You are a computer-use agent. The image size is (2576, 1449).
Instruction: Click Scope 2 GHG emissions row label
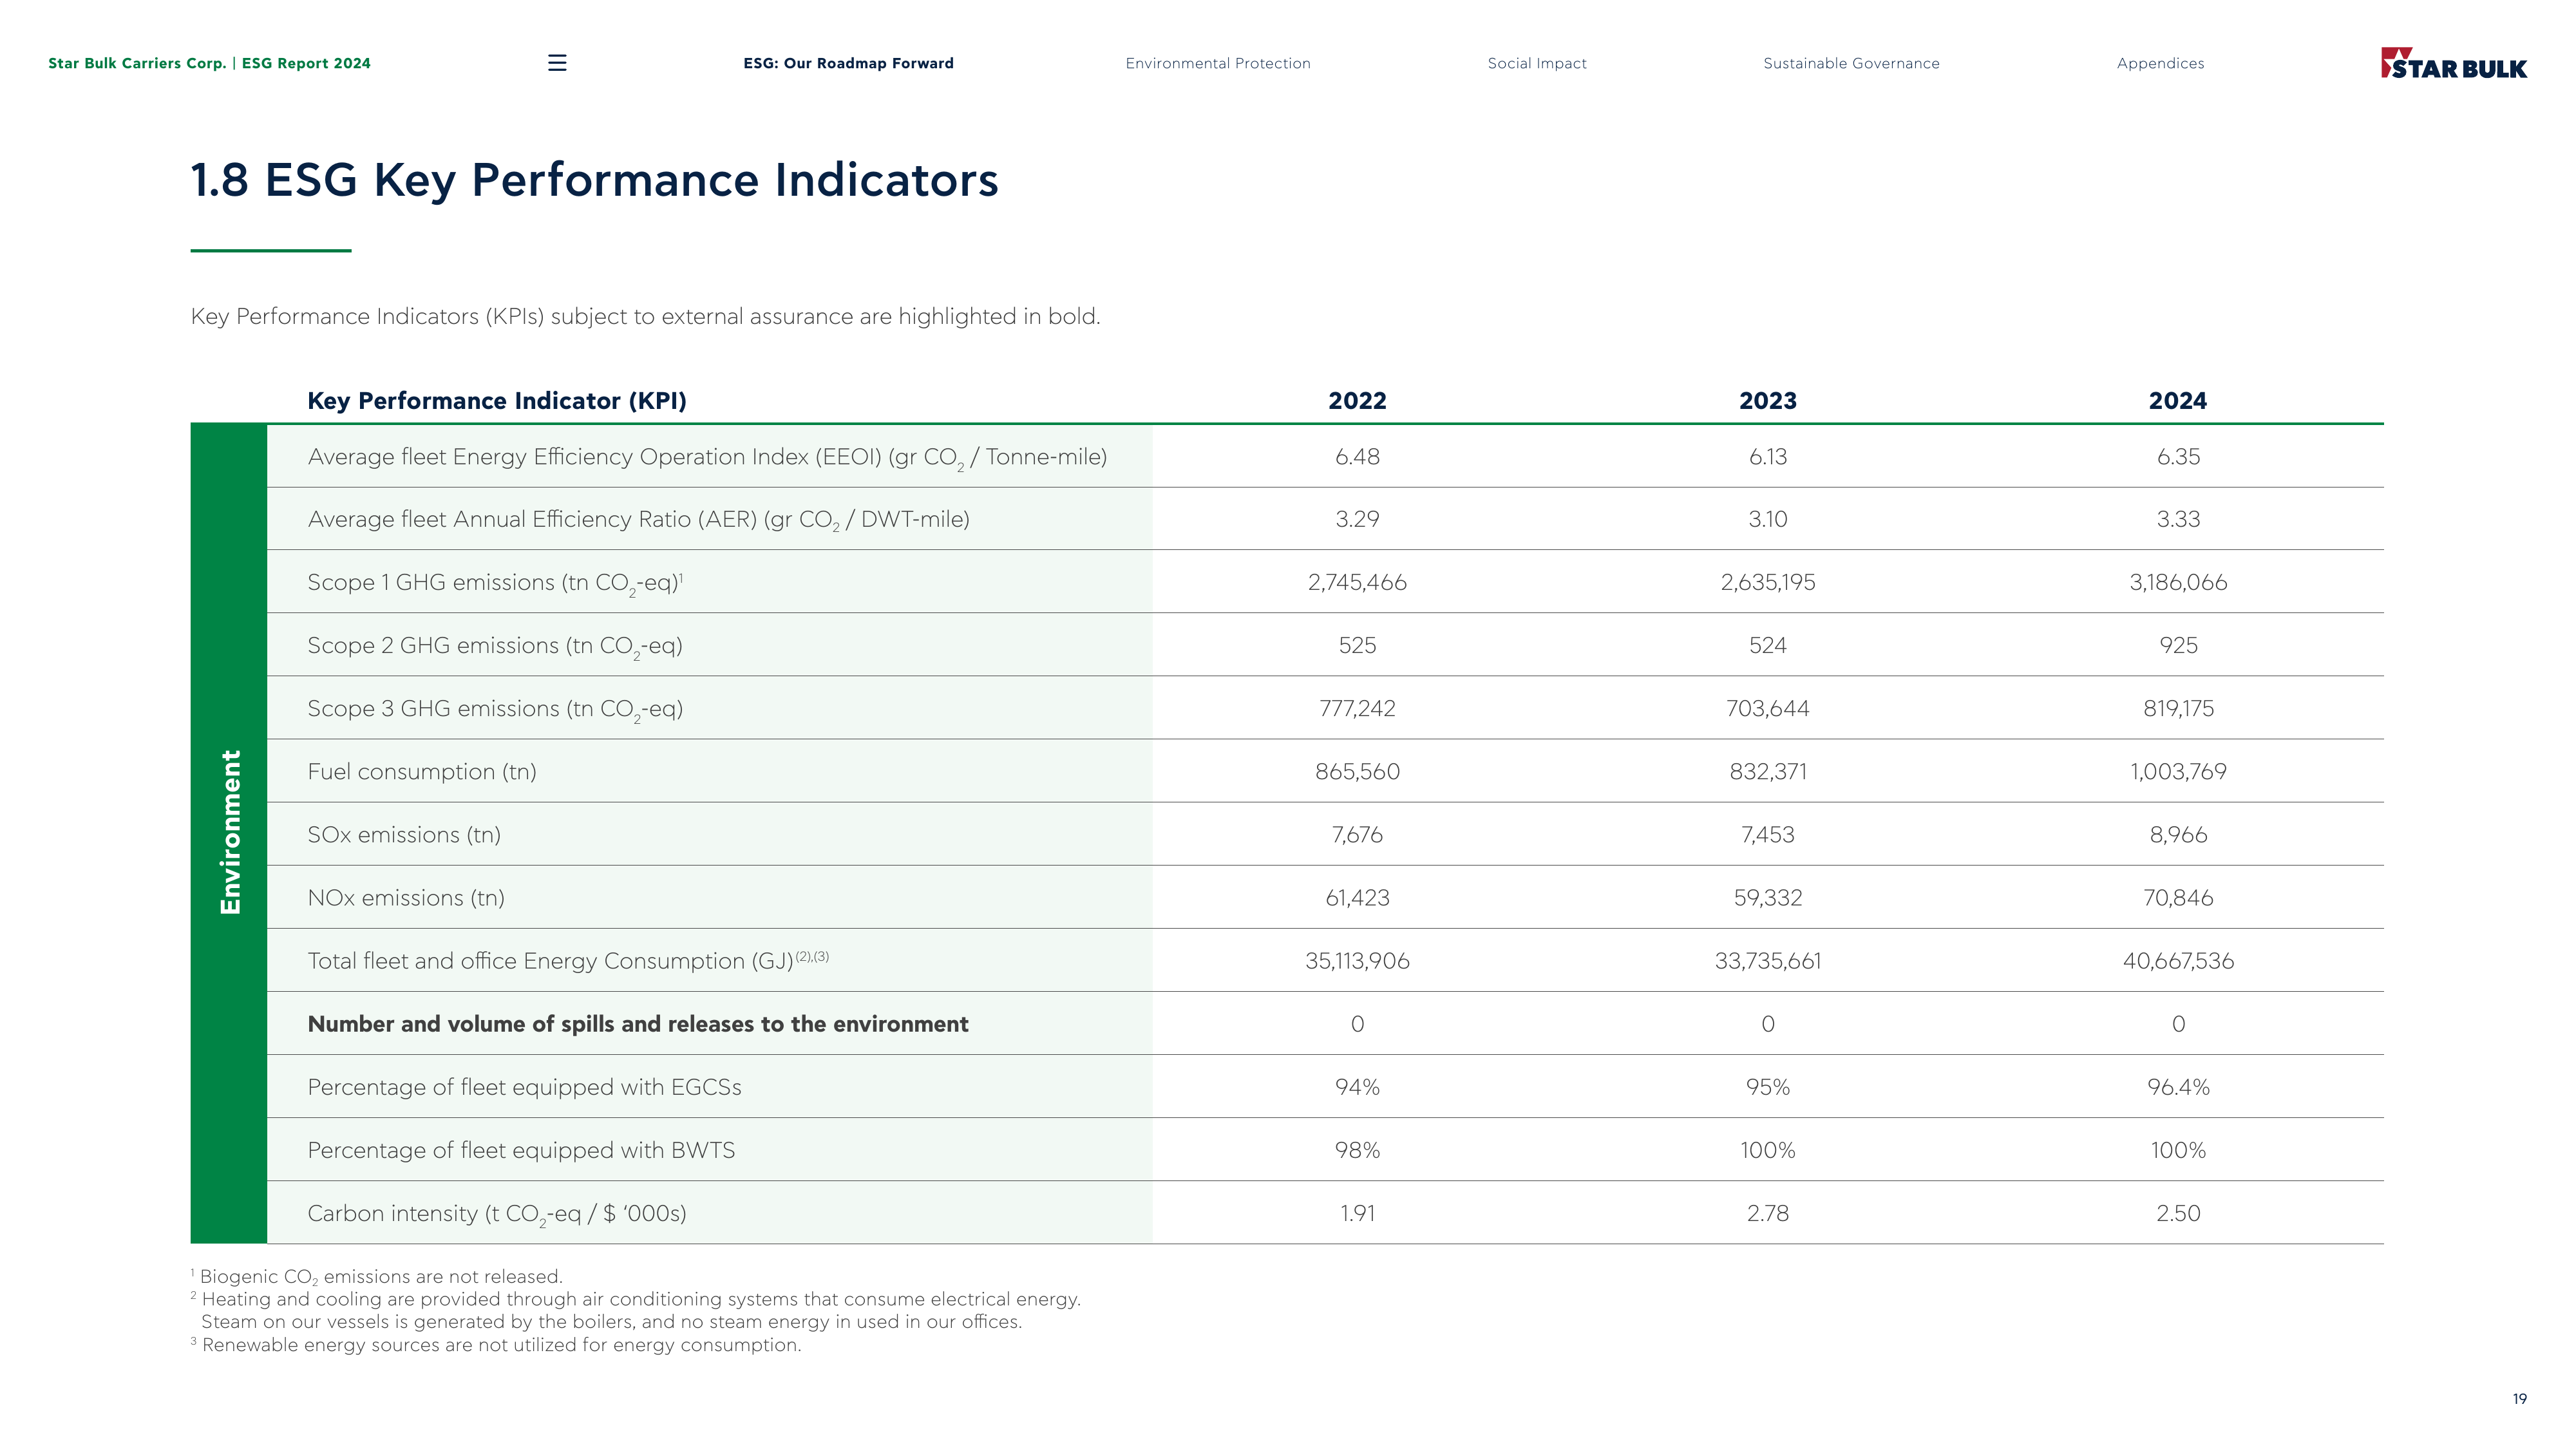(495, 646)
